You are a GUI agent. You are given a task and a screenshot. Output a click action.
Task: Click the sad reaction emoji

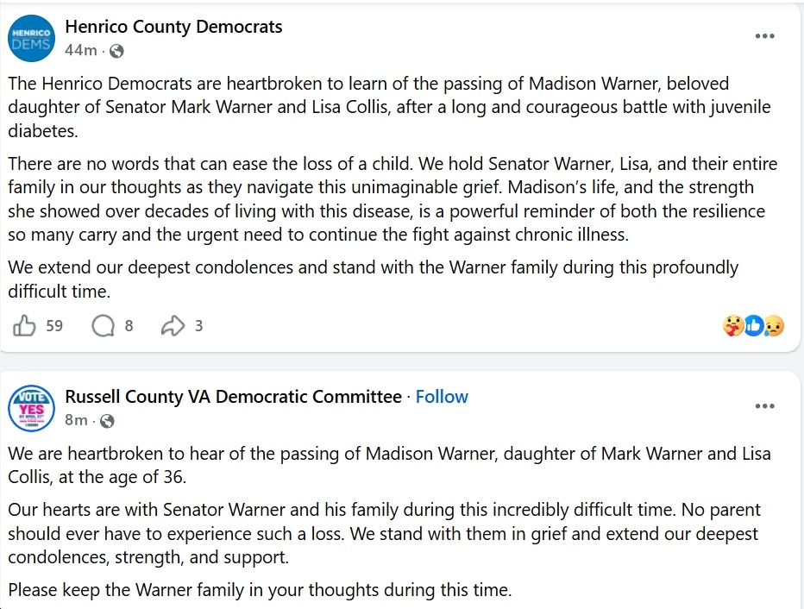pyautogui.click(x=774, y=326)
